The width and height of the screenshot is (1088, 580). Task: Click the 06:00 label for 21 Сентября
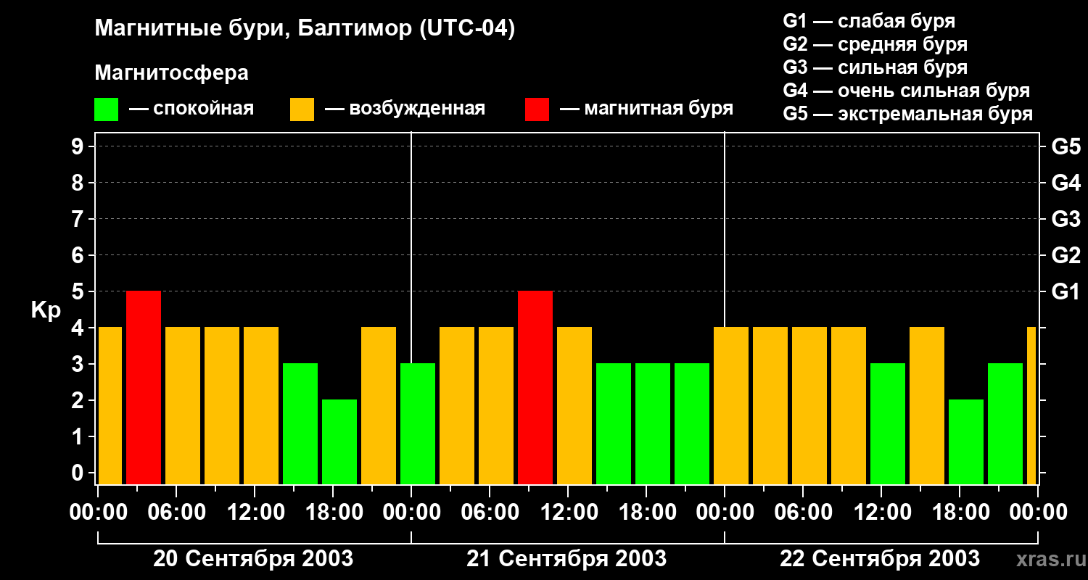tap(490, 512)
